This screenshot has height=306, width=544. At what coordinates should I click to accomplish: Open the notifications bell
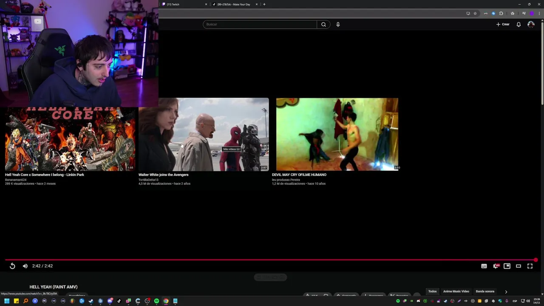coord(518,24)
